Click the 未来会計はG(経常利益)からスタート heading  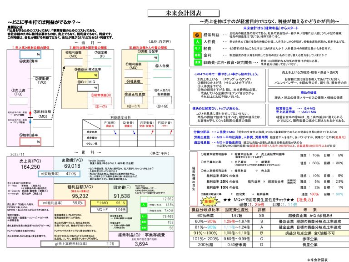coord(271,28)
